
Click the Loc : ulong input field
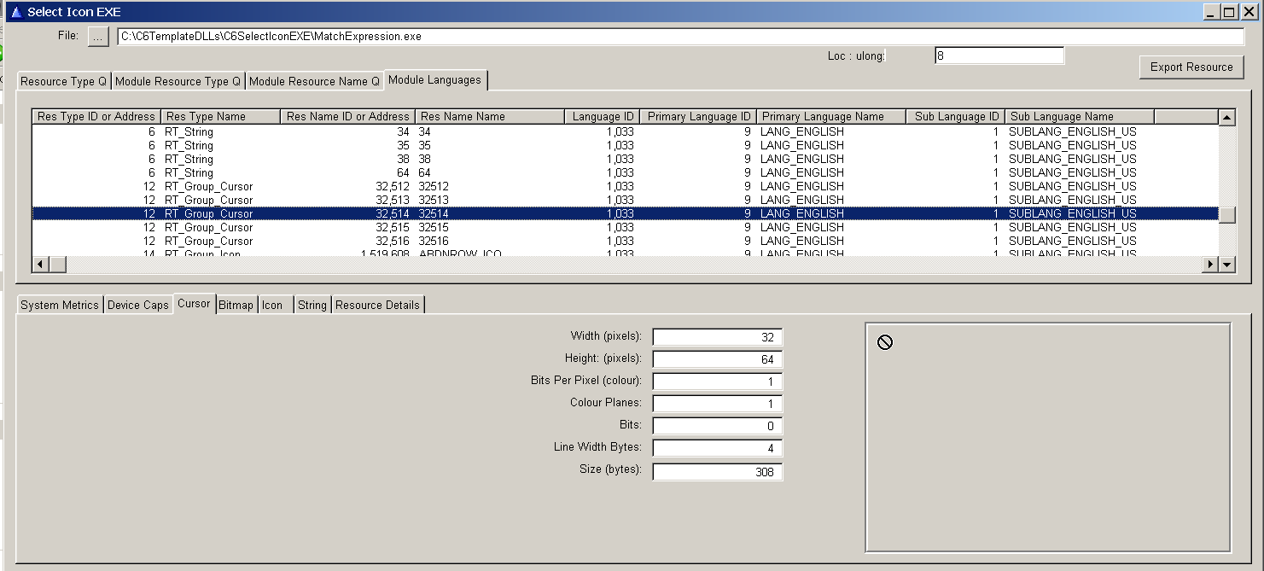tap(999, 55)
